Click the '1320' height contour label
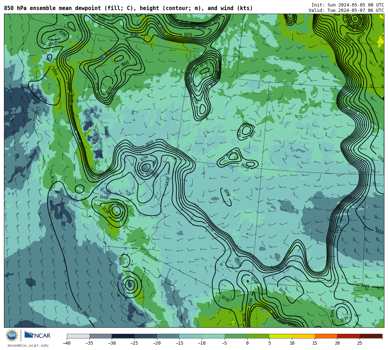The height and width of the screenshot is (350, 388). (361, 36)
